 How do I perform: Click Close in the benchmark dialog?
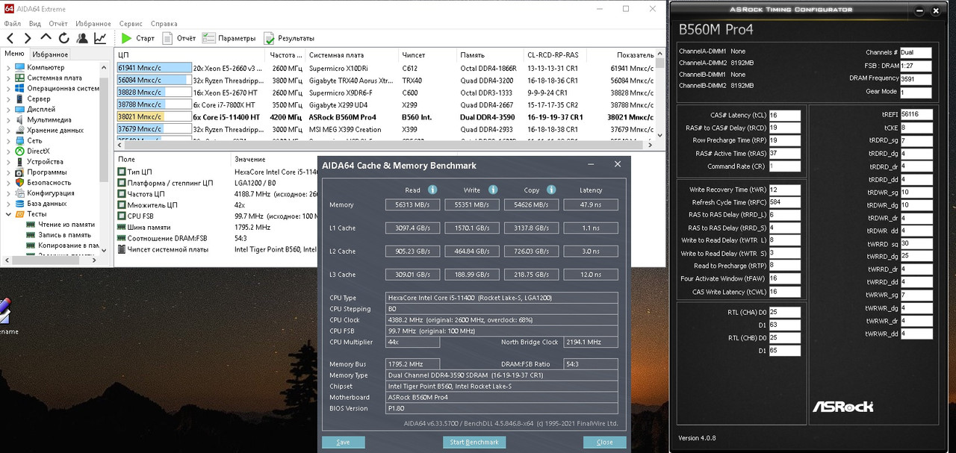pyautogui.click(x=604, y=442)
